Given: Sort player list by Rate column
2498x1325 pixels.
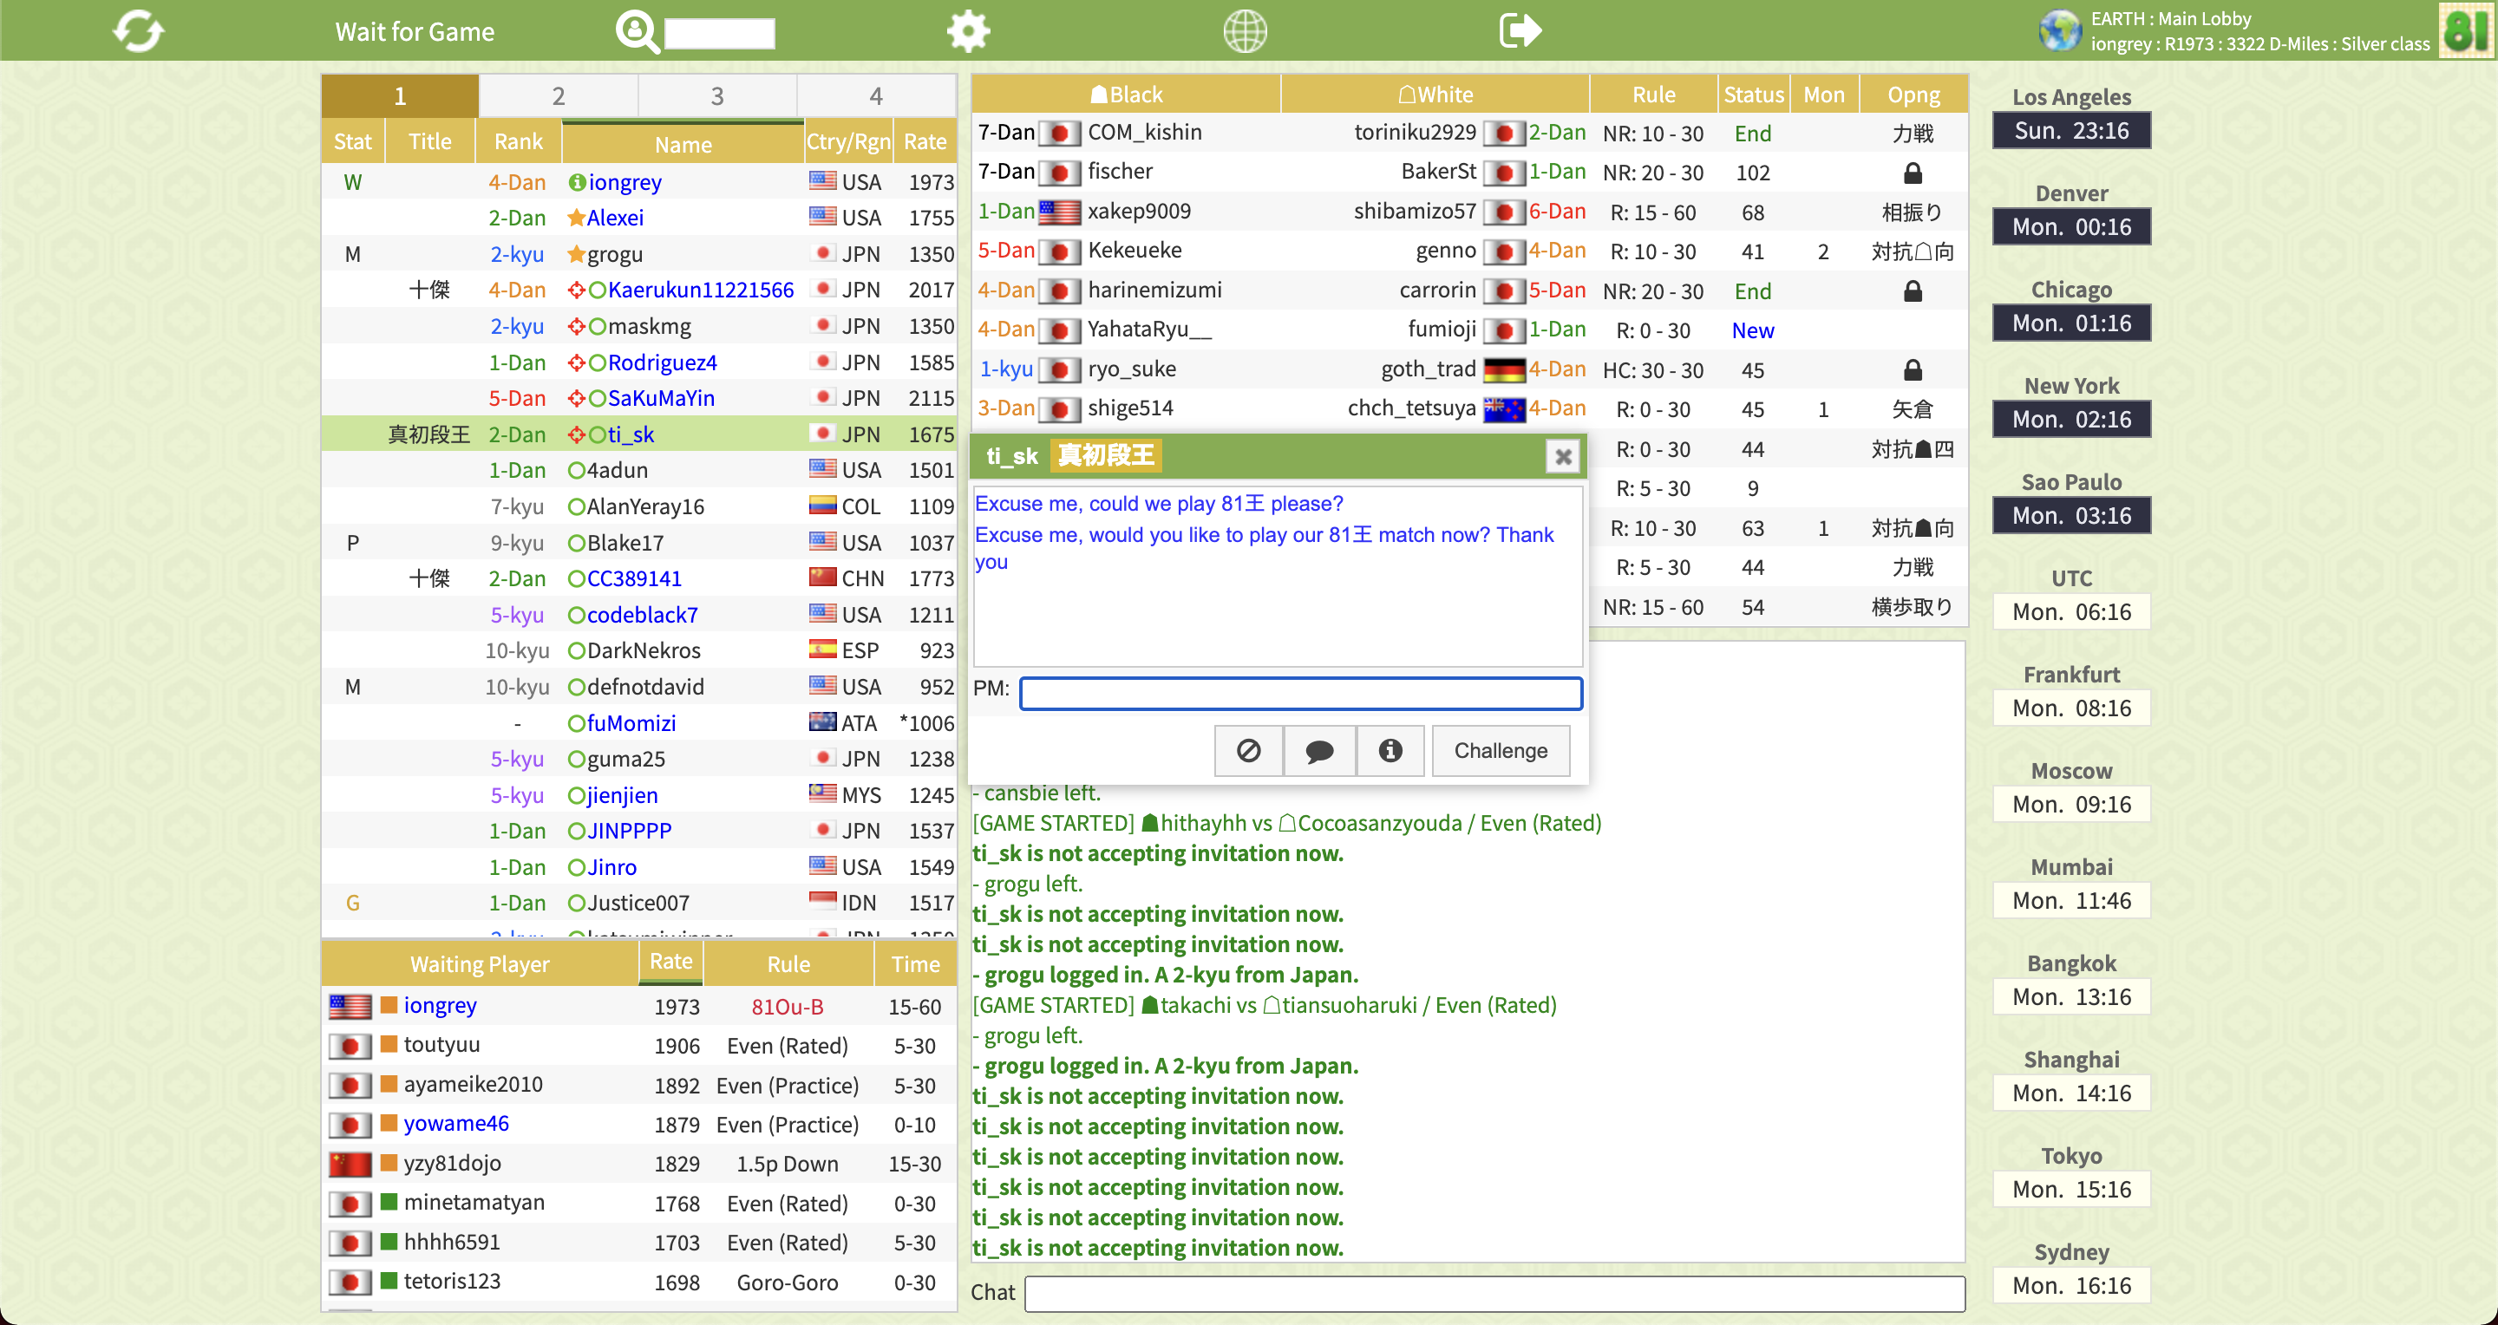Looking at the screenshot, I should [x=924, y=141].
